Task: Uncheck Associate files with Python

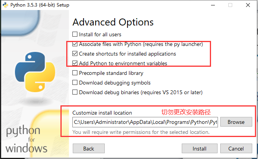Action: click(x=75, y=44)
